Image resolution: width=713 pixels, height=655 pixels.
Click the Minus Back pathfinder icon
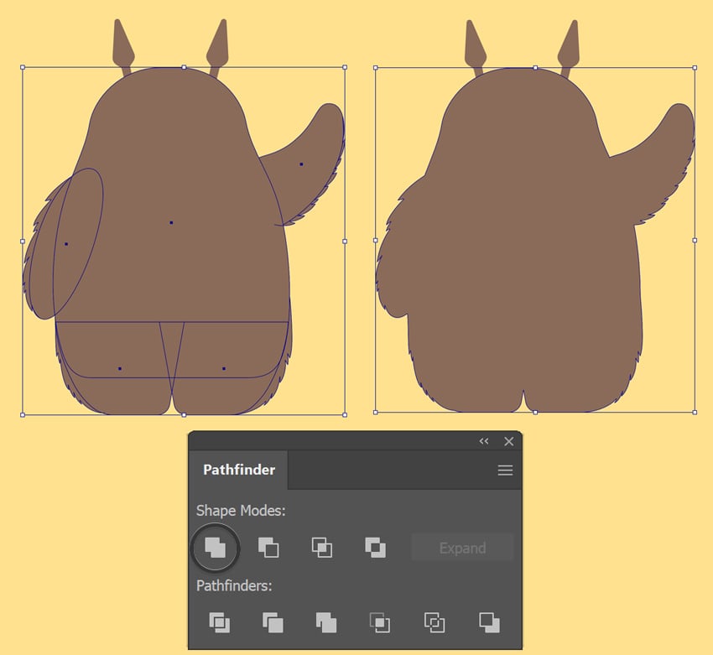point(488,622)
